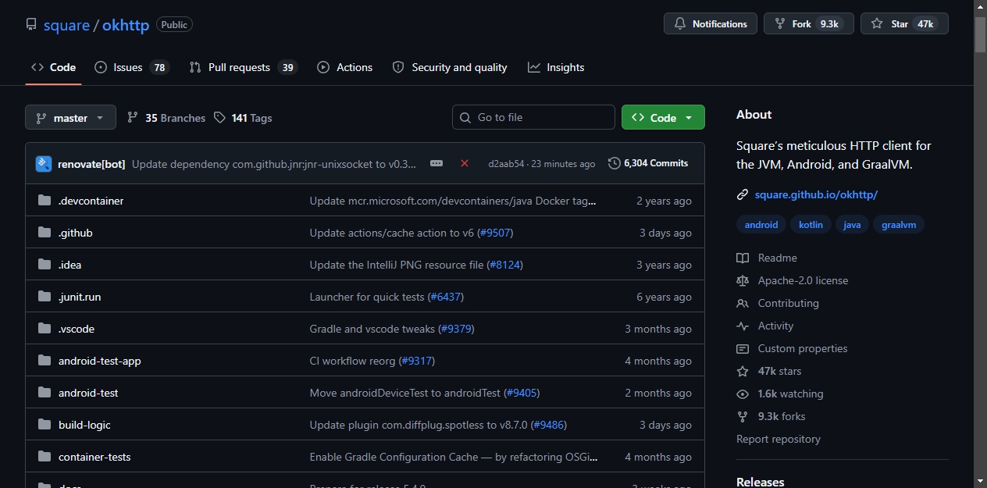Switch to the Insights tab

click(x=556, y=67)
